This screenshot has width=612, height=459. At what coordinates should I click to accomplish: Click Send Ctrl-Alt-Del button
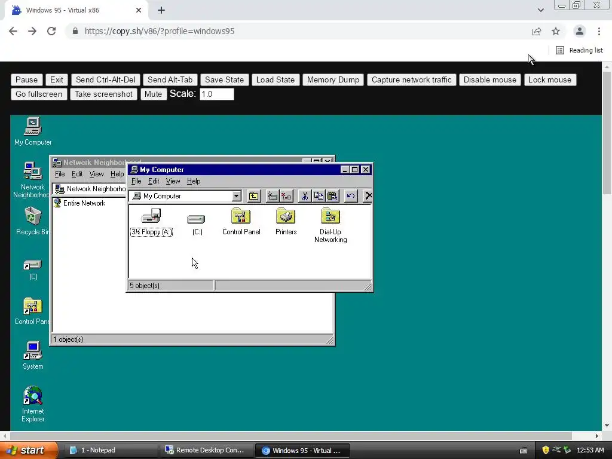[x=105, y=79]
